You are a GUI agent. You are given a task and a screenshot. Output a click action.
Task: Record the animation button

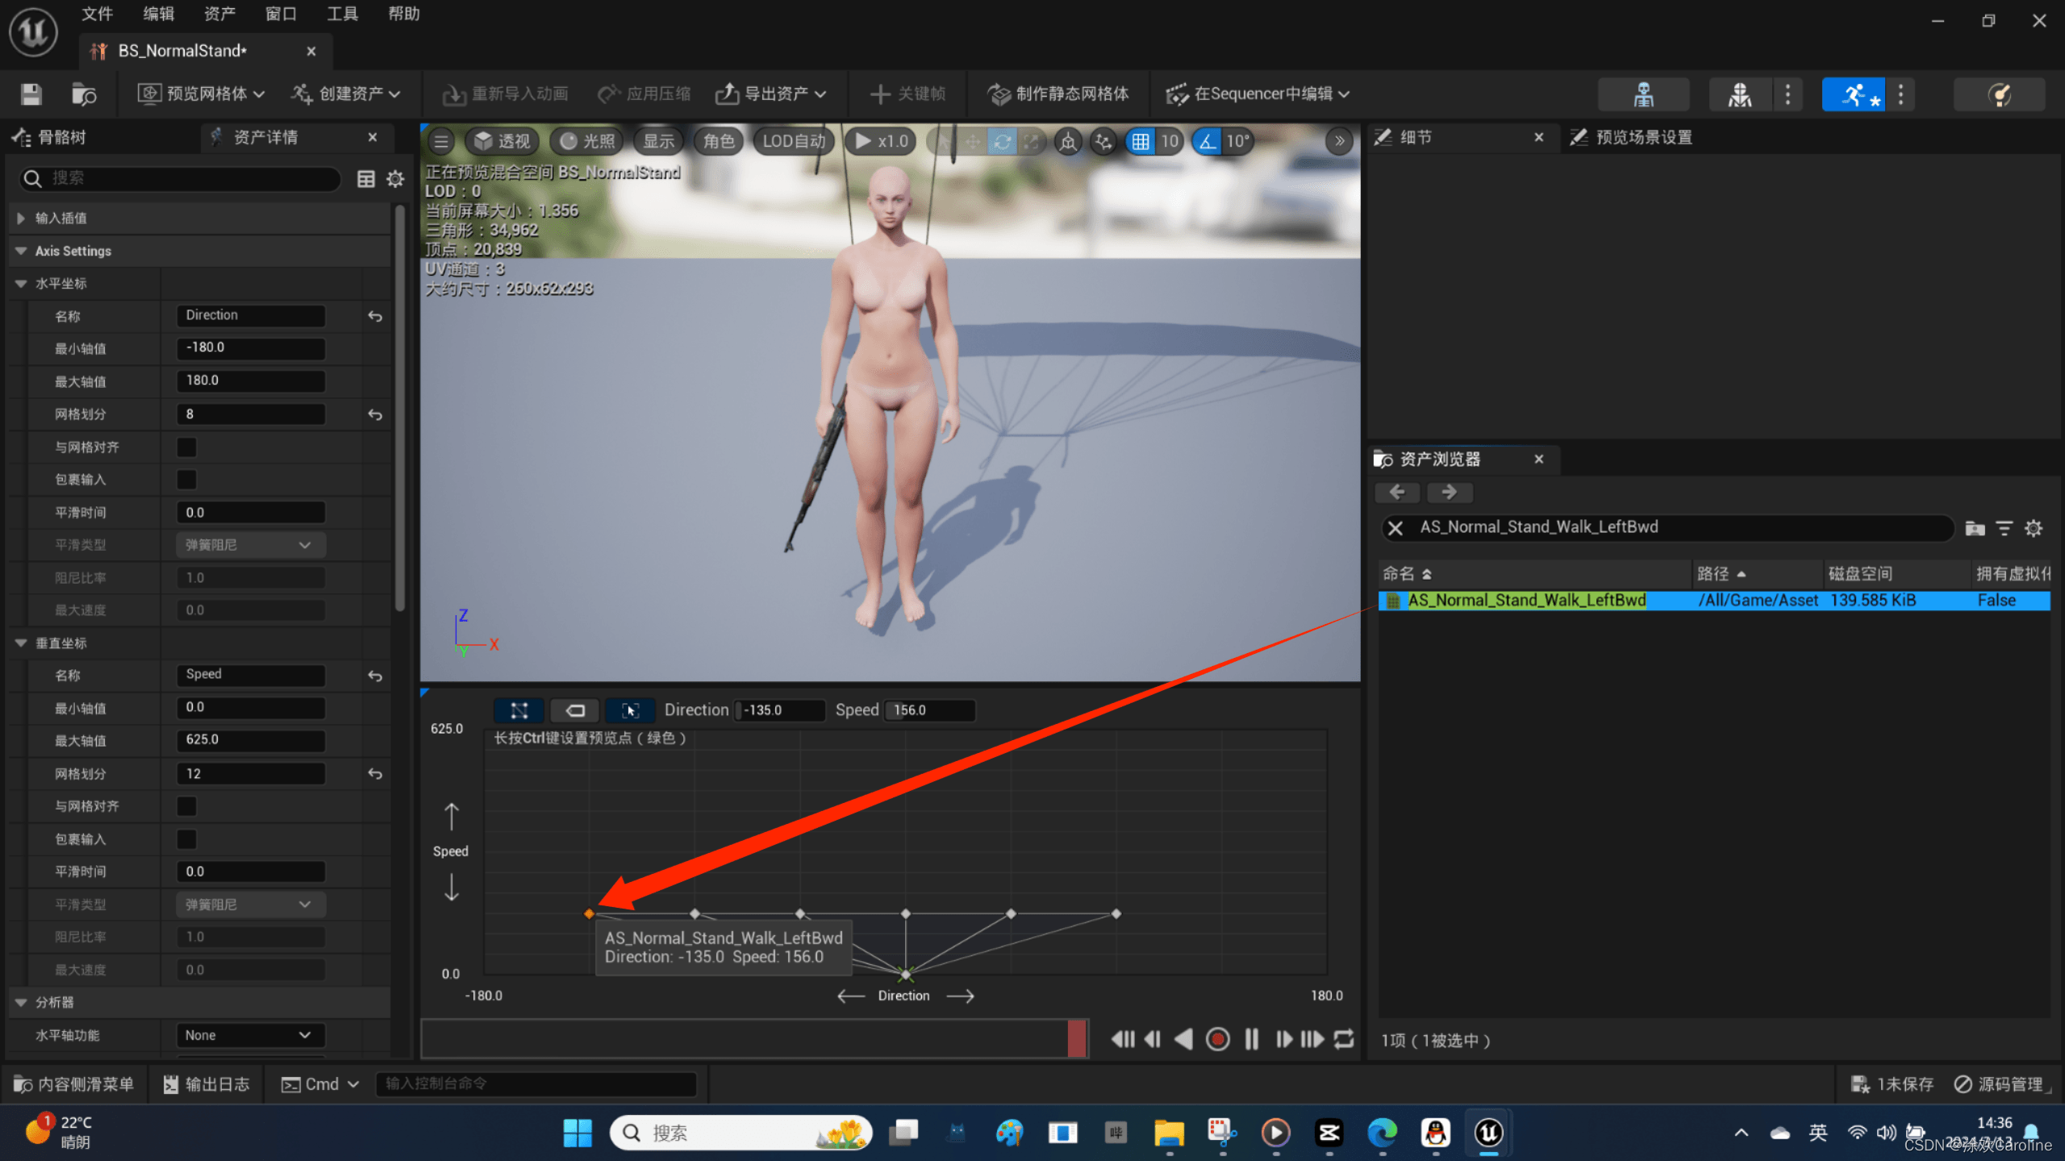click(x=1217, y=1039)
